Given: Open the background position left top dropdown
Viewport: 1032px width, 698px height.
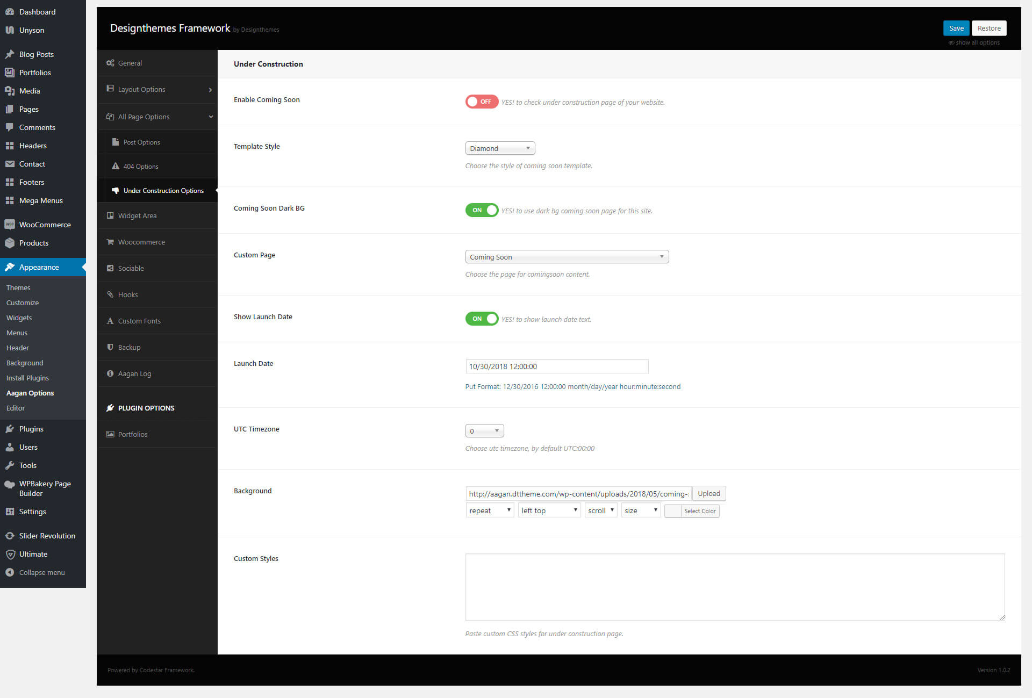Looking at the screenshot, I should [549, 510].
